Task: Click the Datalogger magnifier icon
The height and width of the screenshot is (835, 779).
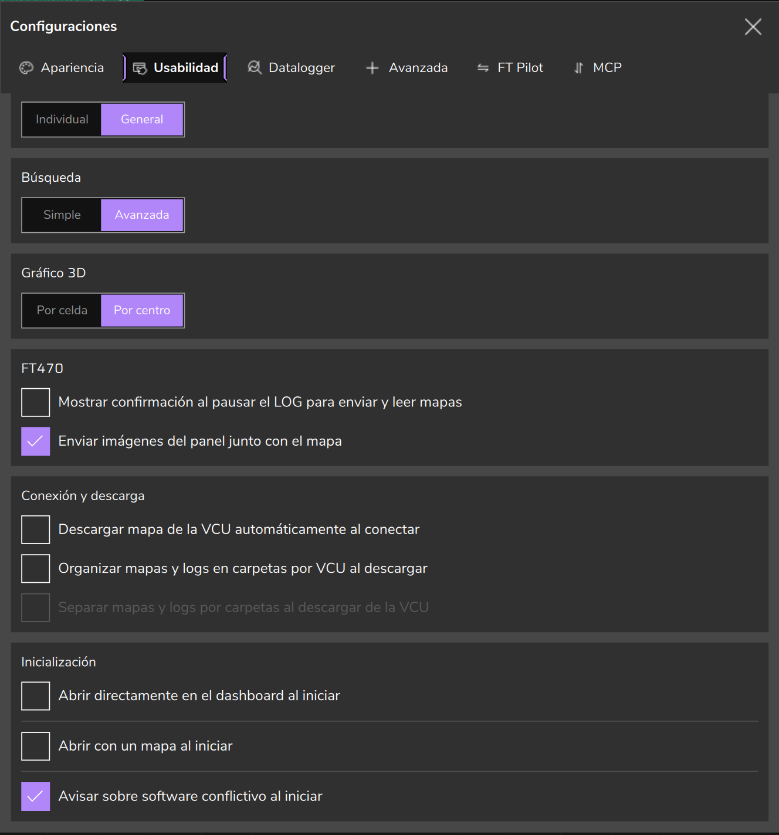Action: [254, 67]
